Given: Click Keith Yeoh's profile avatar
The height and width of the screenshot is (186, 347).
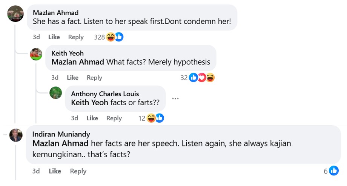Looking at the screenshot, I should coord(36,54).
